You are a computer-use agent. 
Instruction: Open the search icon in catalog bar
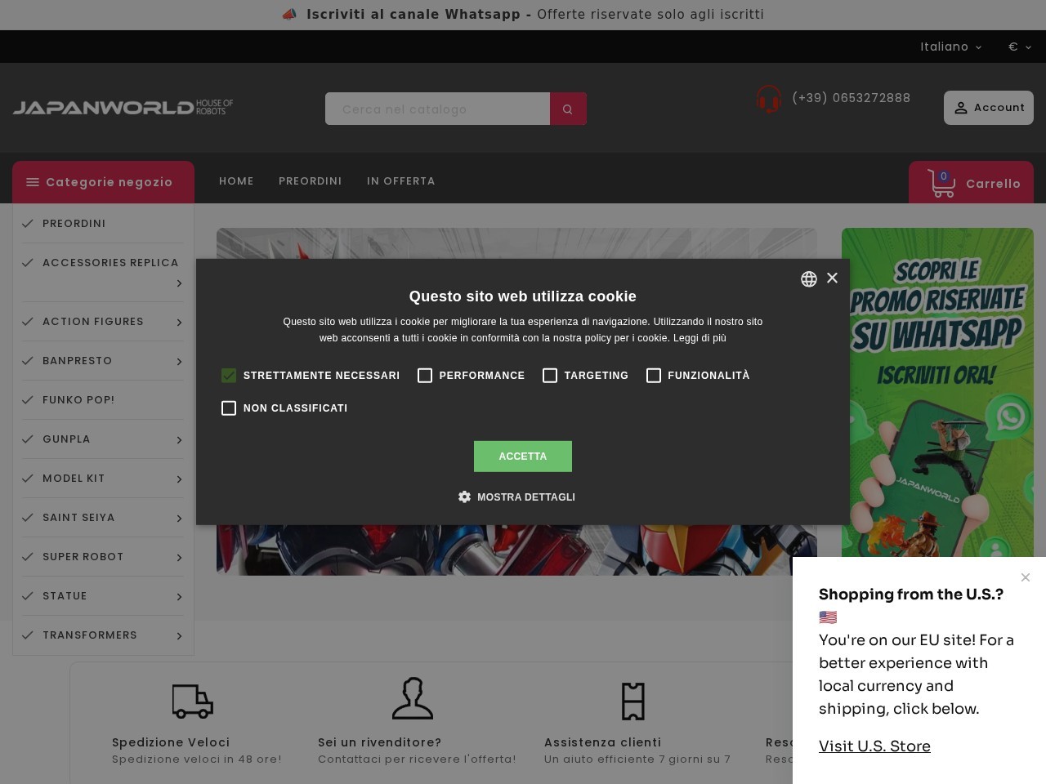(568, 109)
